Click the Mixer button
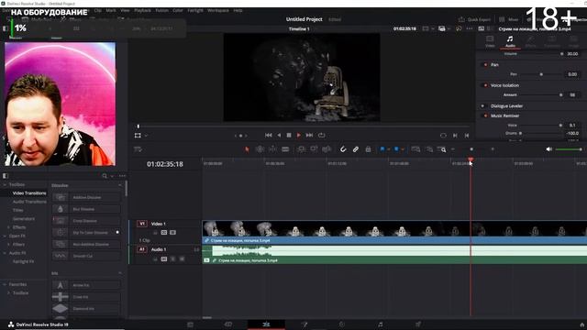This screenshot has width=587, height=330. coord(509,19)
